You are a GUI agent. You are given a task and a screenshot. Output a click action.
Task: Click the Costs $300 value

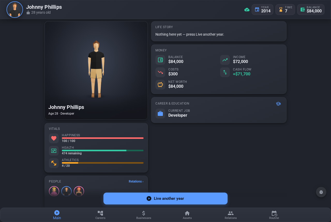pos(173,74)
